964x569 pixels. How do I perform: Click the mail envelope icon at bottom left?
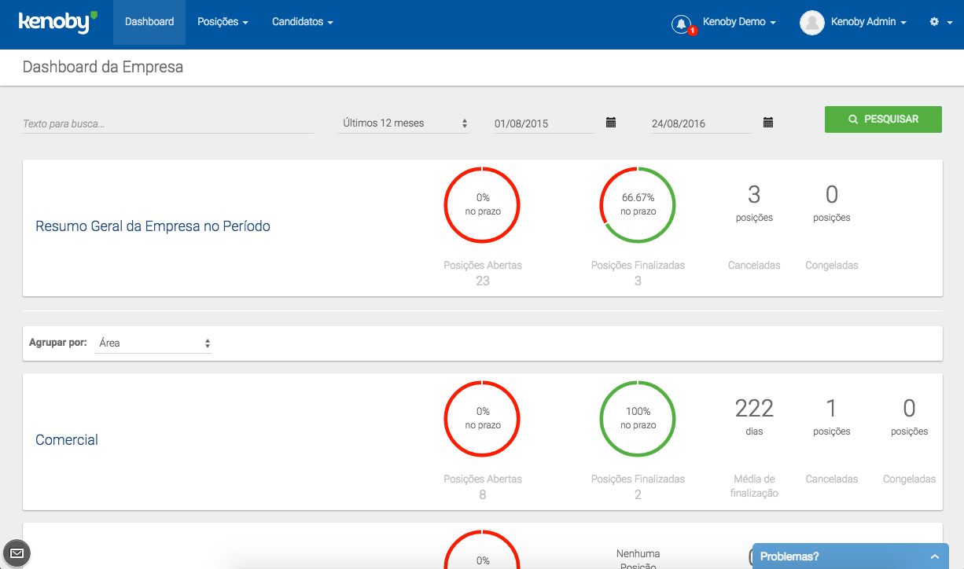pos(17,553)
